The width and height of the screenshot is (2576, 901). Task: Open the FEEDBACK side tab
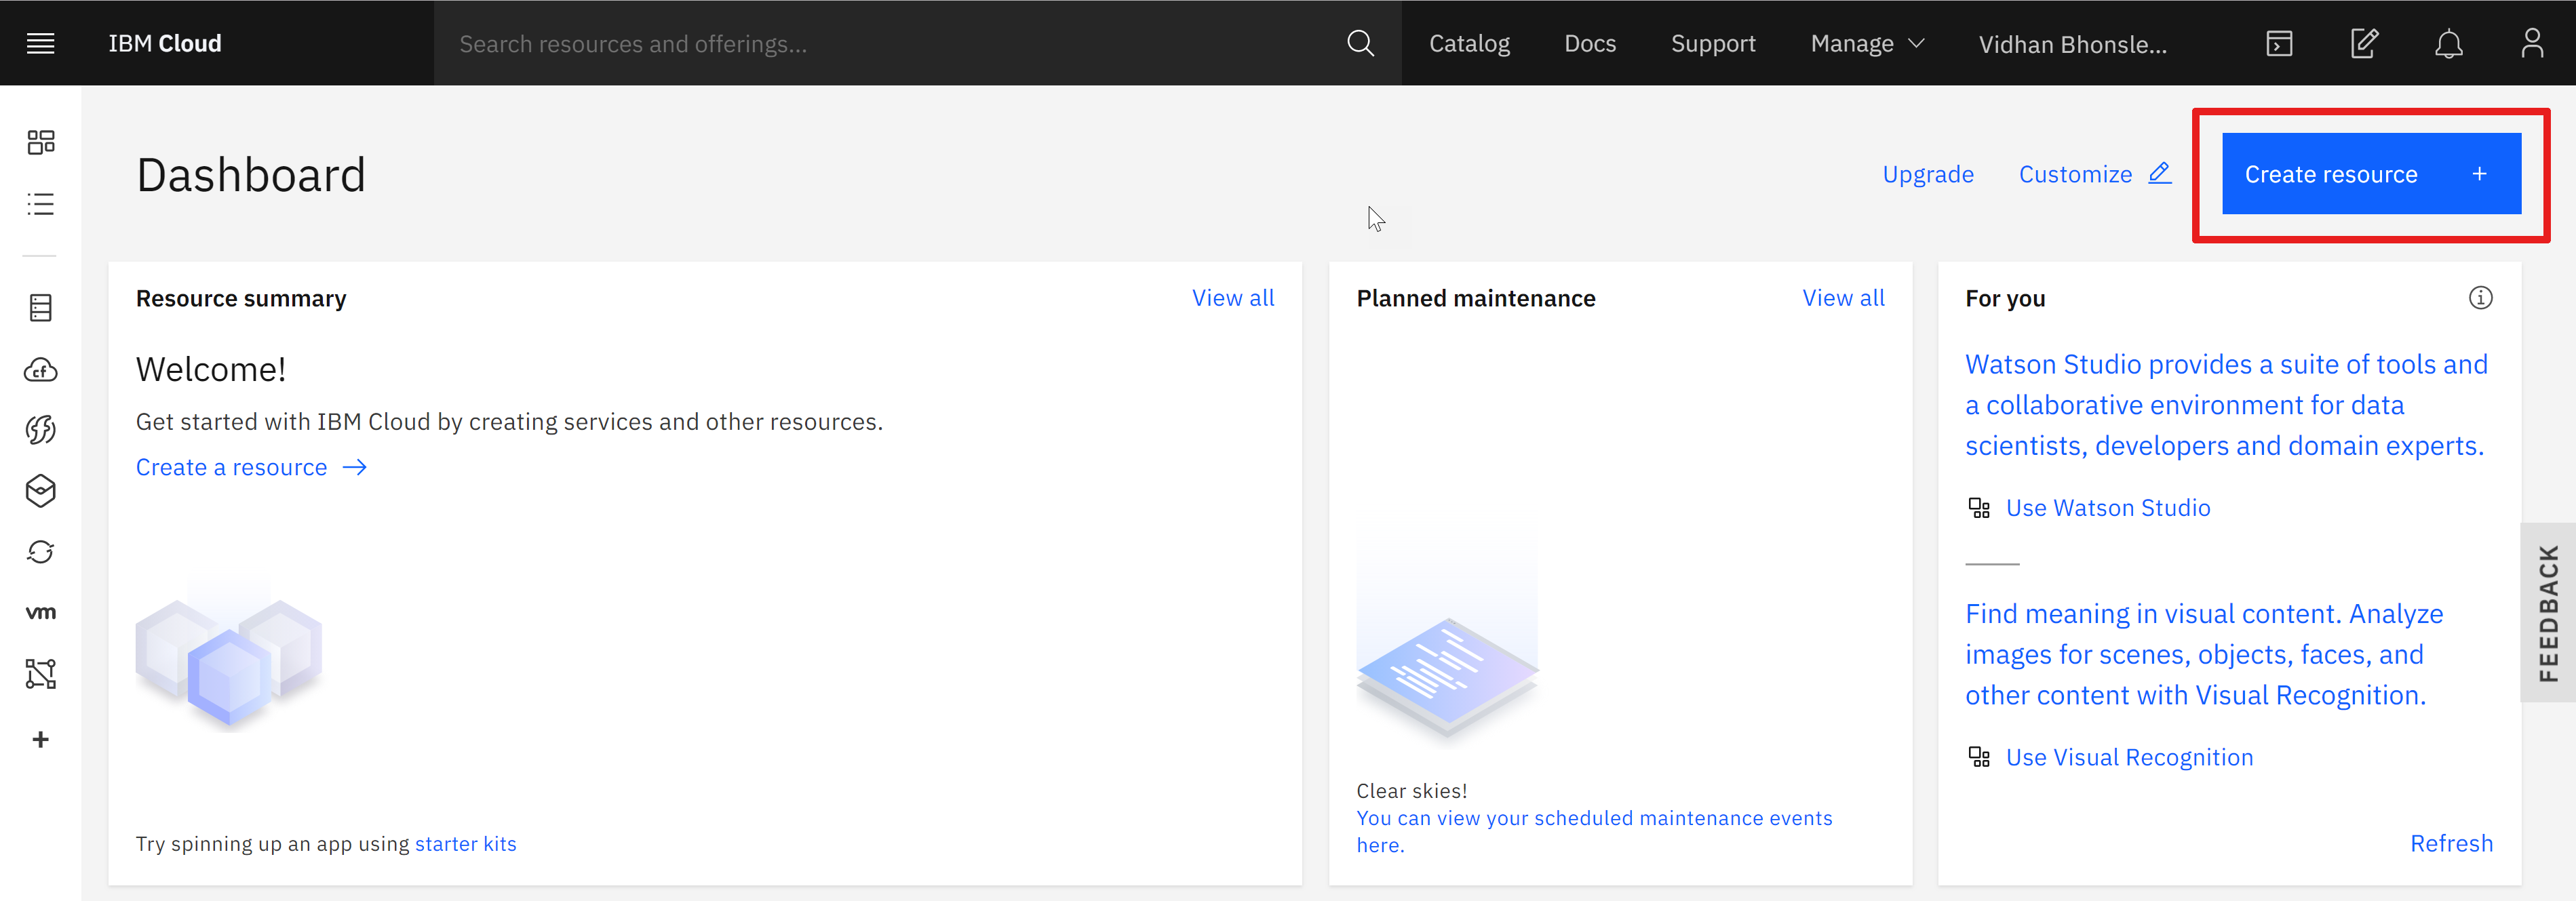pos(2548,612)
